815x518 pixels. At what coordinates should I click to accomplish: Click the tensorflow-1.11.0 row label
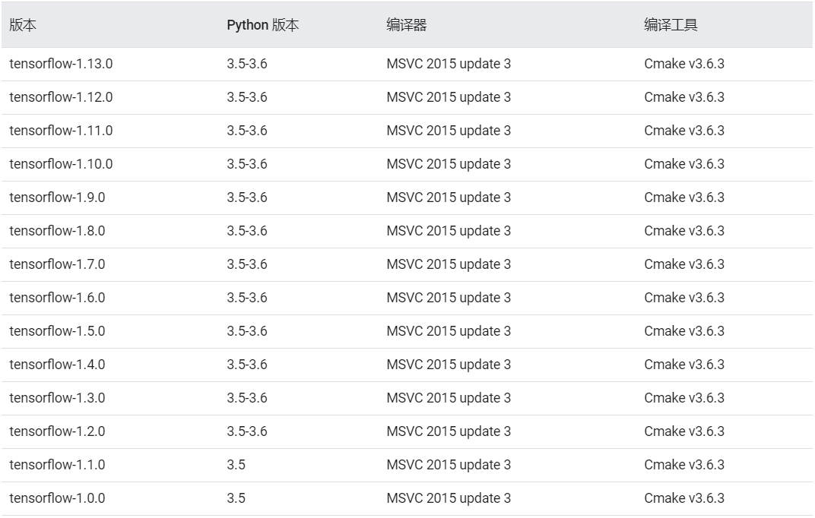61,131
